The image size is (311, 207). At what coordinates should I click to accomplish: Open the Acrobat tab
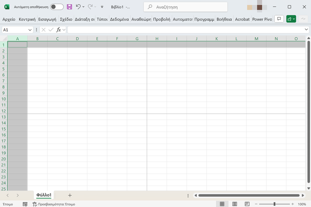[242, 19]
